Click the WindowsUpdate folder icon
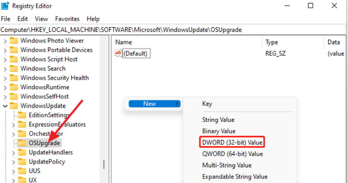 click(x=14, y=106)
